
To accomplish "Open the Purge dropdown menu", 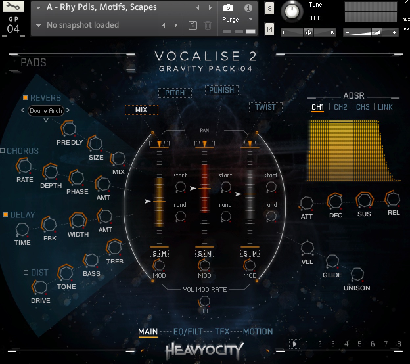I will pos(237,20).
